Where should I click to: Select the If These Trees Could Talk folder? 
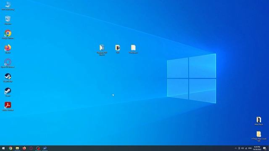tap(259, 136)
